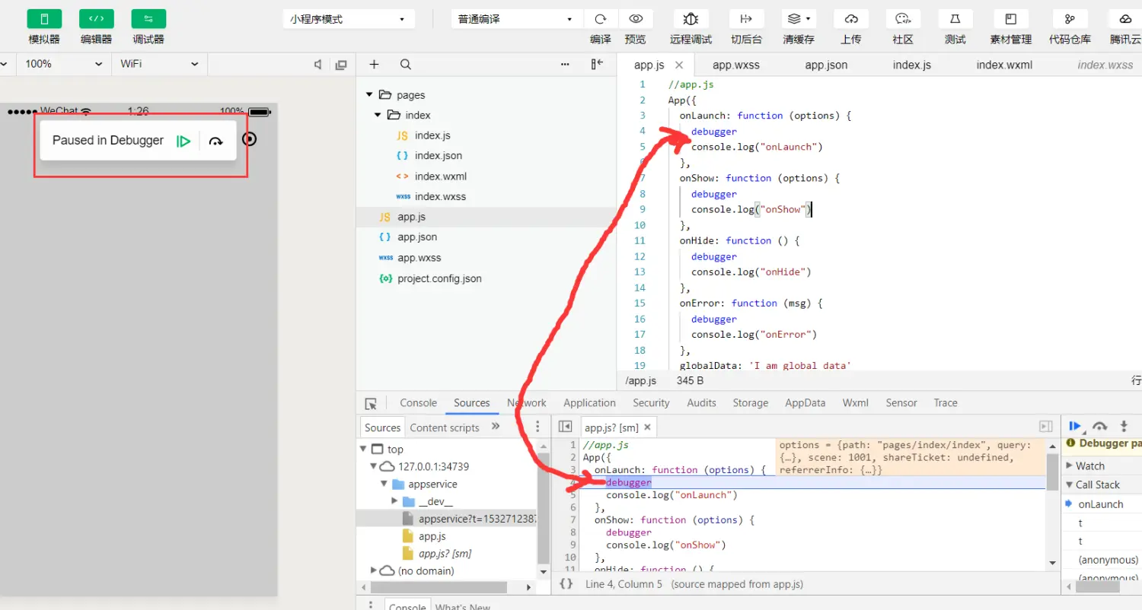Image resolution: width=1142 pixels, height=610 pixels.
Task: Click the inspect element picker icon
Action: click(371, 404)
